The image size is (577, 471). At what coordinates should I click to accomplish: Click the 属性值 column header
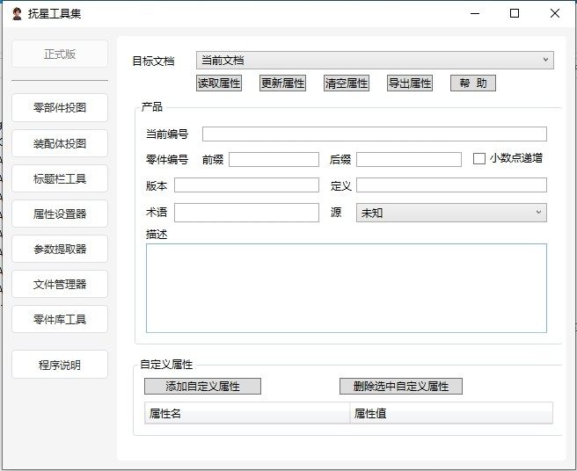coord(451,413)
